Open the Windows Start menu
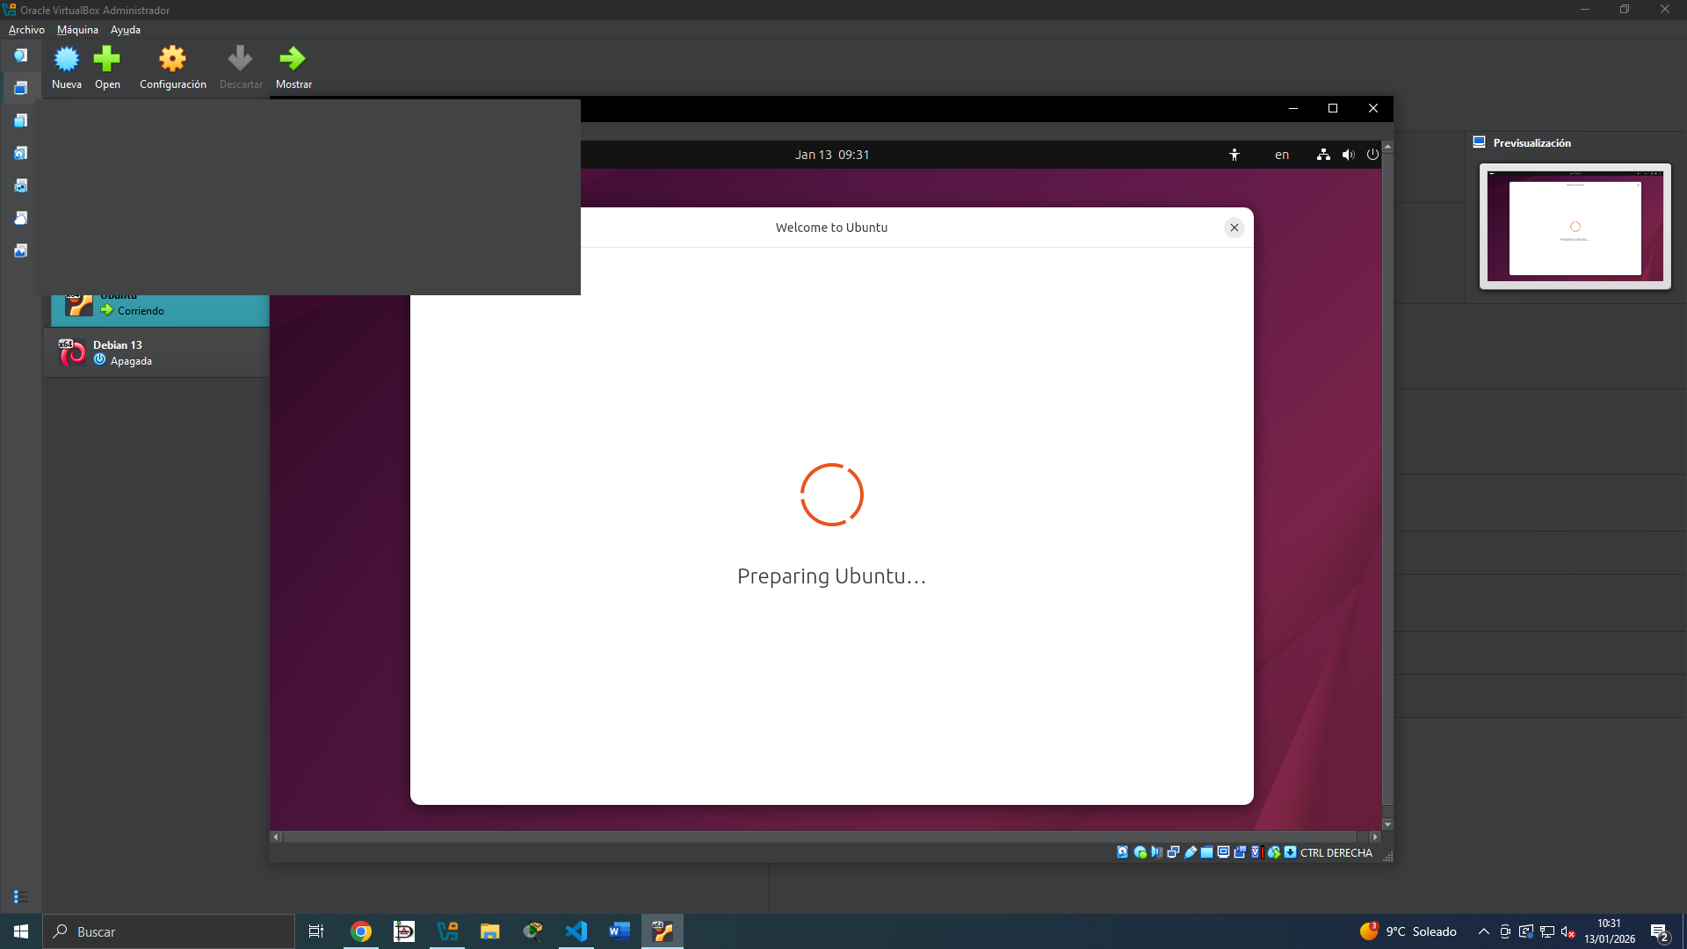Viewport: 1687px width, 949px height. pyautogui.click(x=21, y=931)
